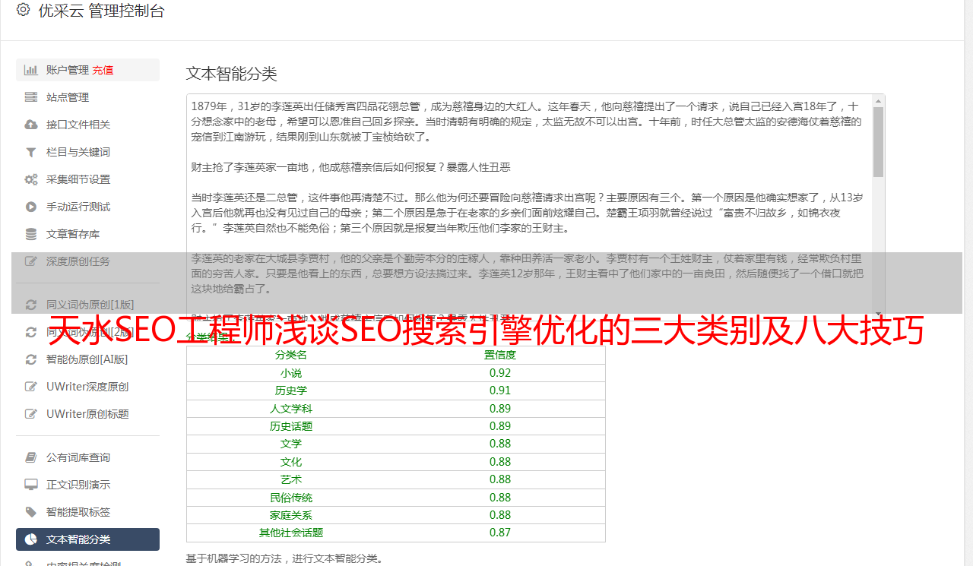The image size is (973, 566).
Task: Open 栏目与关键词 settings
Action: pos(87,152)
